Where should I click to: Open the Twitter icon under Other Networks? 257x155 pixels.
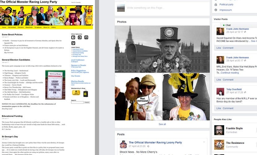click(x=80, y=38)
